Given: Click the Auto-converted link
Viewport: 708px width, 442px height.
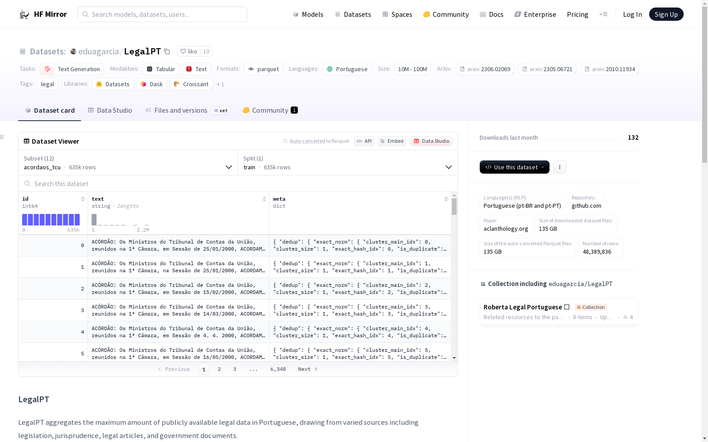Looking at the screenshot, I should 307,141.
